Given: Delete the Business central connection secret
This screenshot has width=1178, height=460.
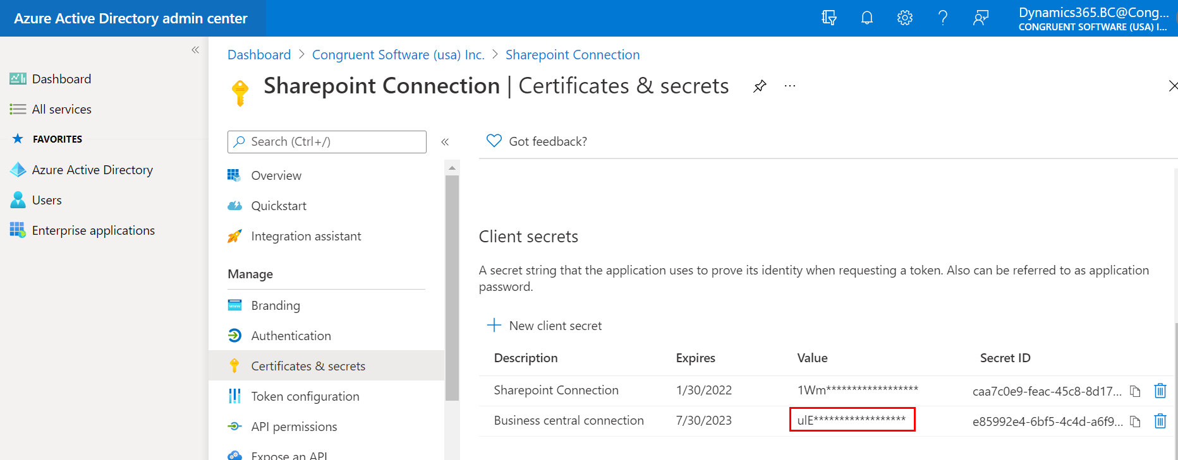Looking at the screenshot, I should [x=1160, y=421].
